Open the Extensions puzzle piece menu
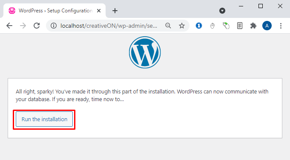 (x=253, y=26)
